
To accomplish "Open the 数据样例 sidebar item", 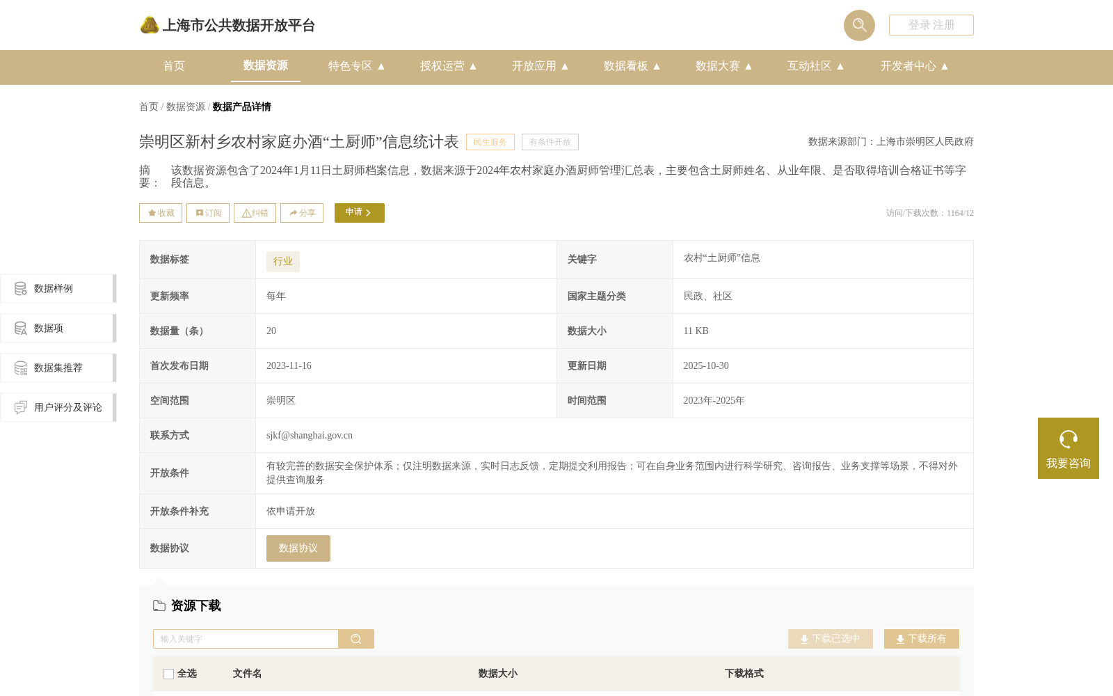I will point(58,288).
